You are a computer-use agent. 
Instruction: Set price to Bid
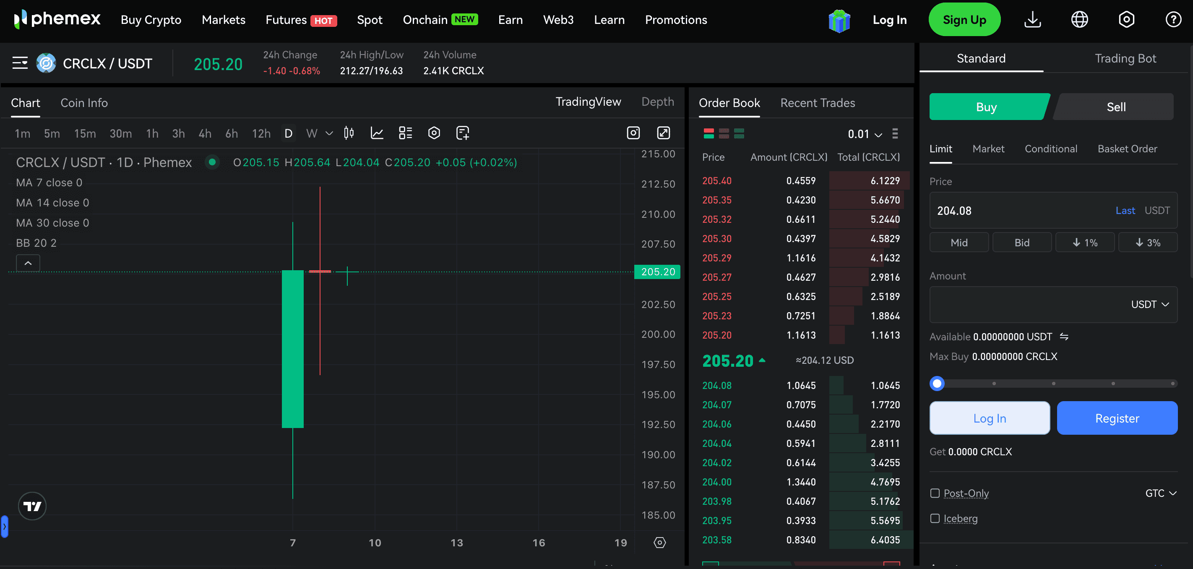tap(1022, 243)
